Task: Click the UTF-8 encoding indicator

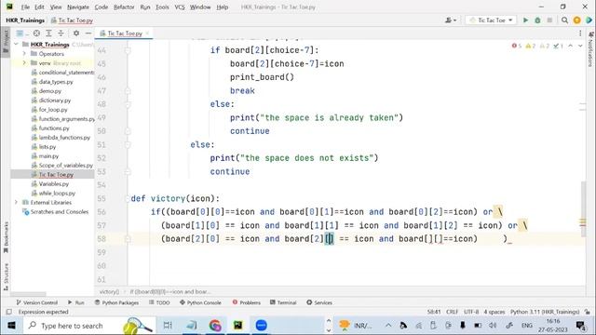Action: tap(471, 312)
